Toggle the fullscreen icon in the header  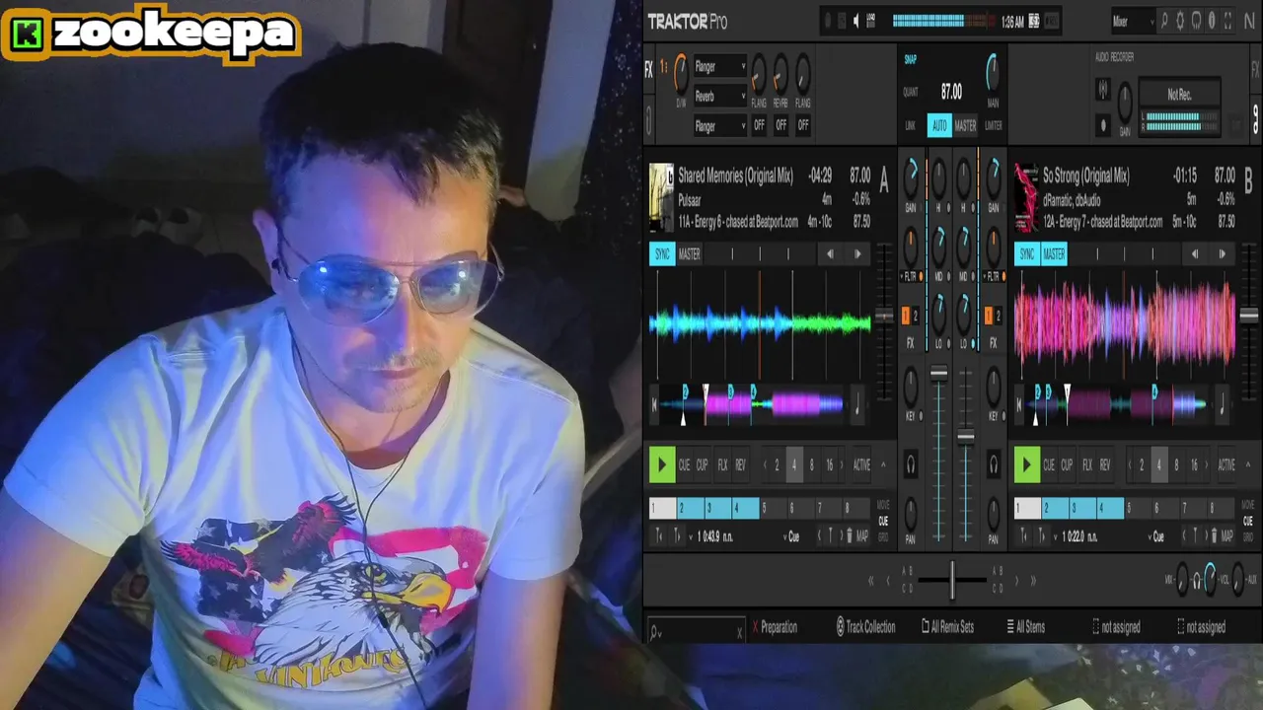point(1226,20)
